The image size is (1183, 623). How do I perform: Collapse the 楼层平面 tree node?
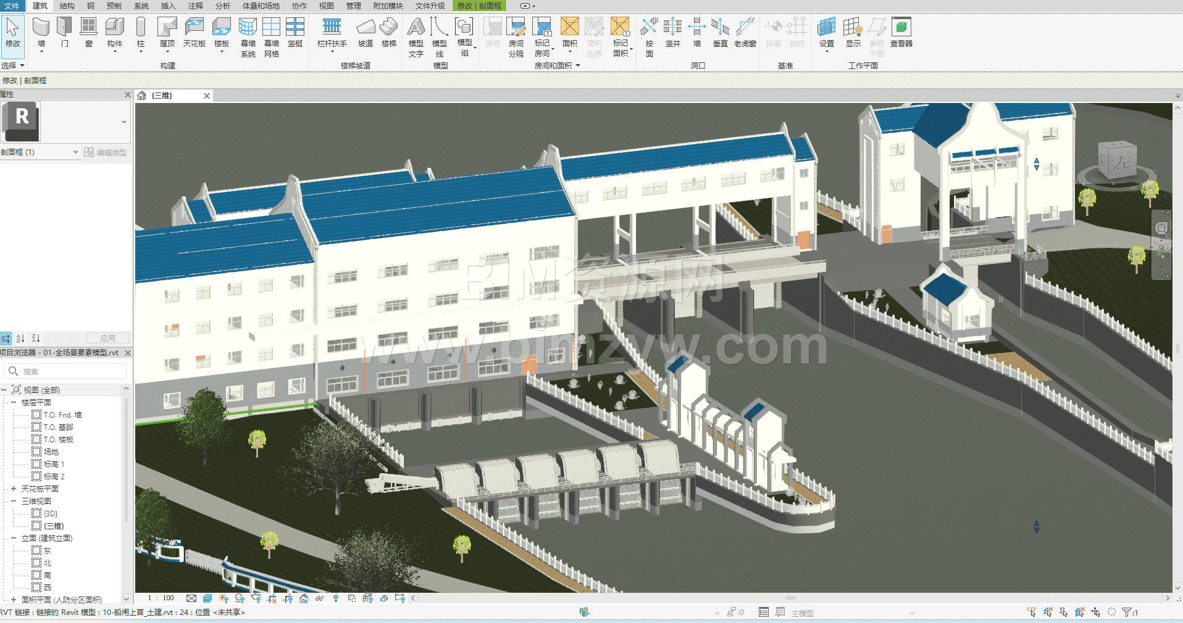(x=14, y=402)
